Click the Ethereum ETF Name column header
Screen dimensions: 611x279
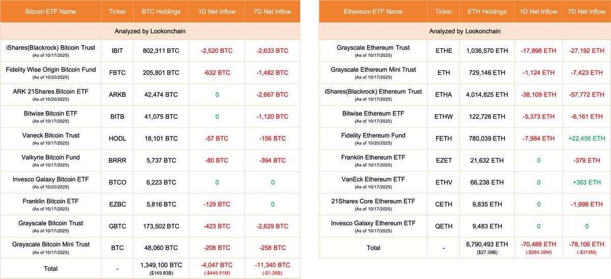tap(373, 11)
